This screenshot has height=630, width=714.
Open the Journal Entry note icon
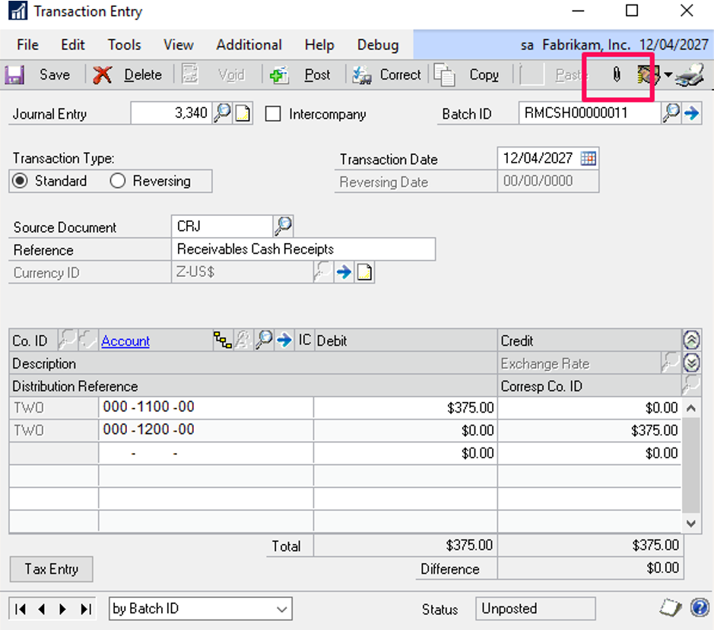(x=243, y=114)
